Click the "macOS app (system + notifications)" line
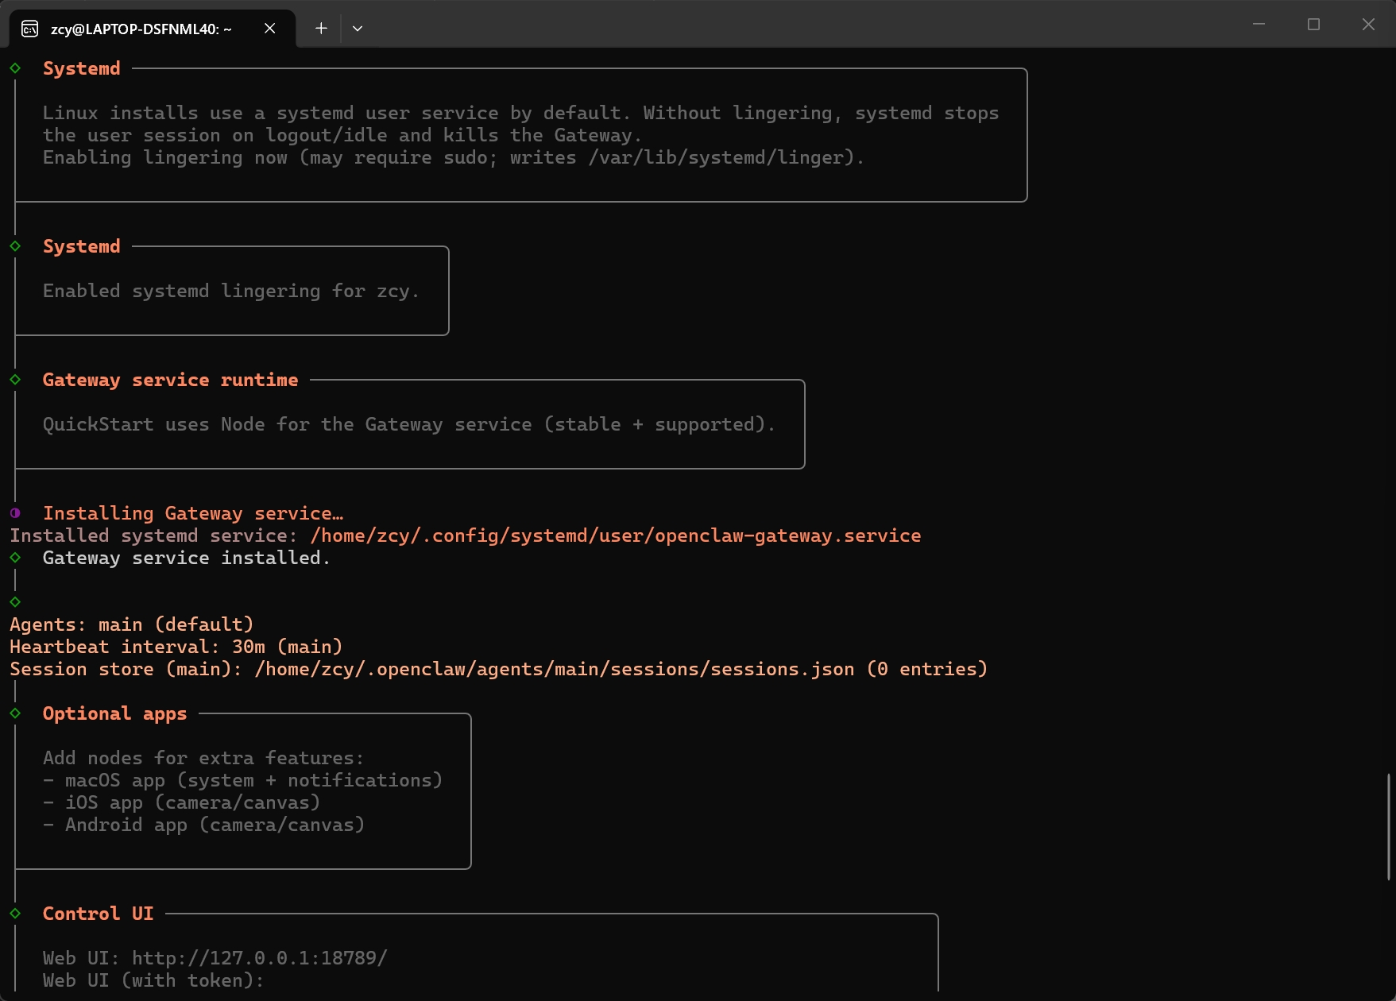Screen dimensions: 1396x1001 coord(243,780)
